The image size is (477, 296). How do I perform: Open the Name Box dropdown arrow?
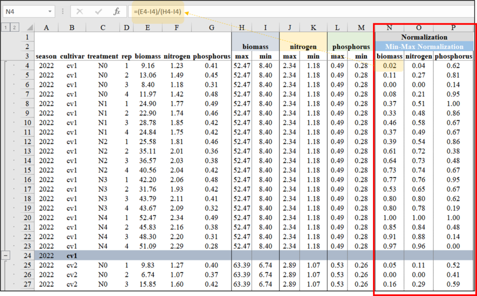(49, 12)
